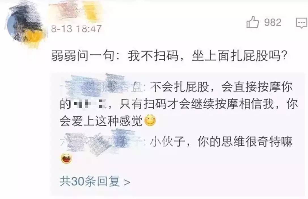Open 共30条回复 to view all replies
Image resolution: width=308 pixels, height=199 pixels.
click(95, 181)
